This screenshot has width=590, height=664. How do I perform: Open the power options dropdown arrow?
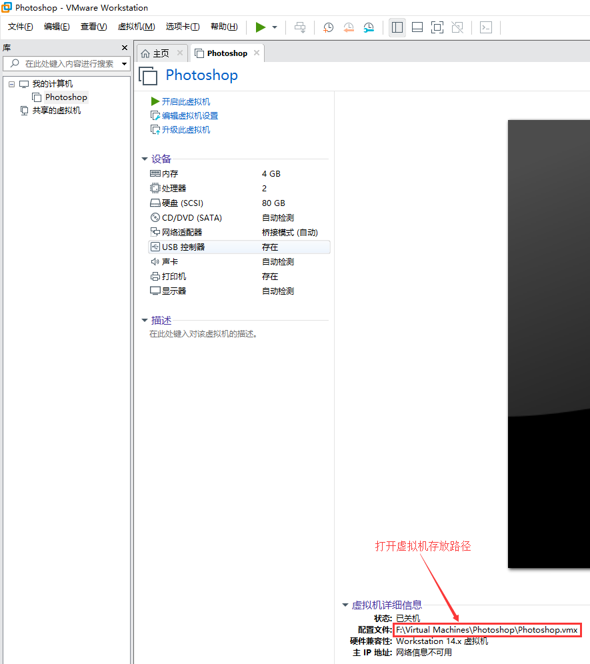click(x=275, y=27)
